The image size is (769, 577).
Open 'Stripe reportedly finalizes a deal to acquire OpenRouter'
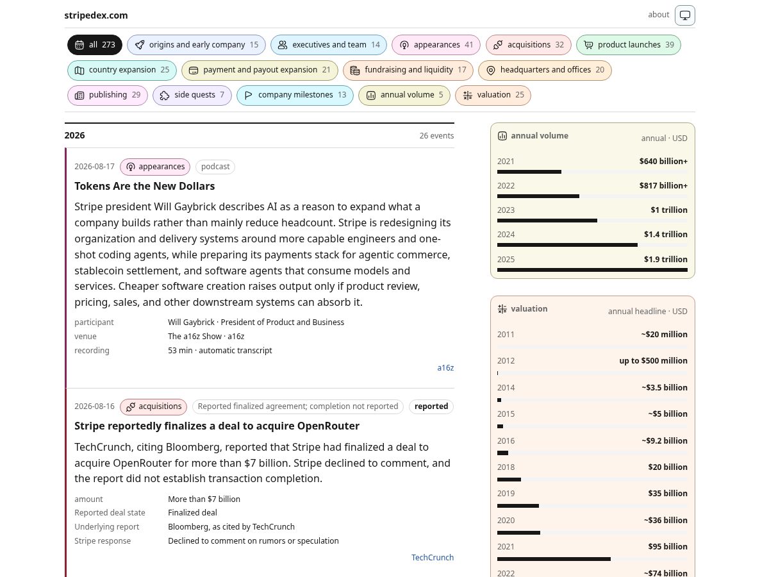coord(217,426)
